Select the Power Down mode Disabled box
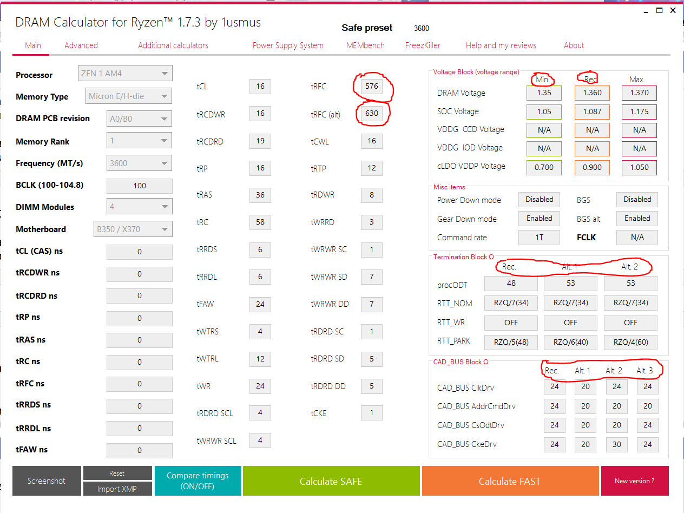Image resolution: width=684 pixels, height=513 pixels. pyautogui.click(x=540, y=199)
